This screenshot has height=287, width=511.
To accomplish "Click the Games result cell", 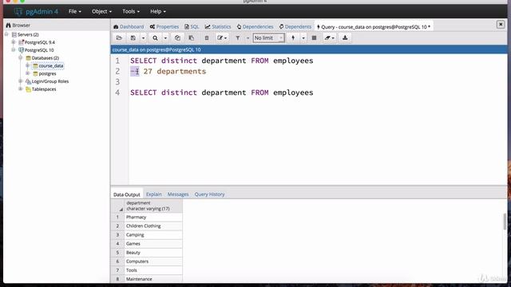I will [153, 243].
